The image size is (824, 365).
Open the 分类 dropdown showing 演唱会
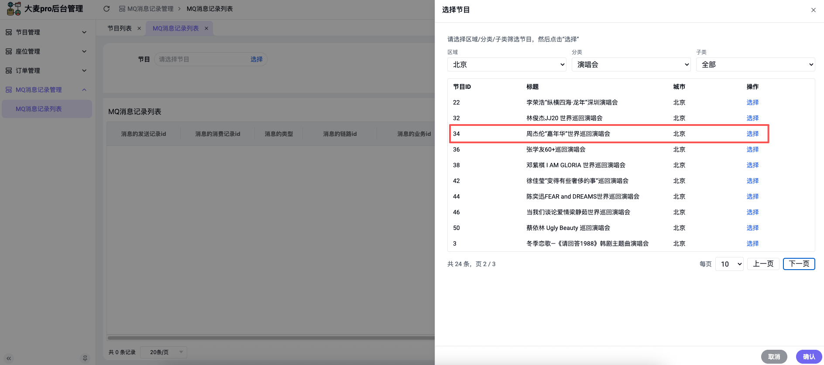pos(631,64)
